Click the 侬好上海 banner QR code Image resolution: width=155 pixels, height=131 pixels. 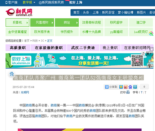137,61
